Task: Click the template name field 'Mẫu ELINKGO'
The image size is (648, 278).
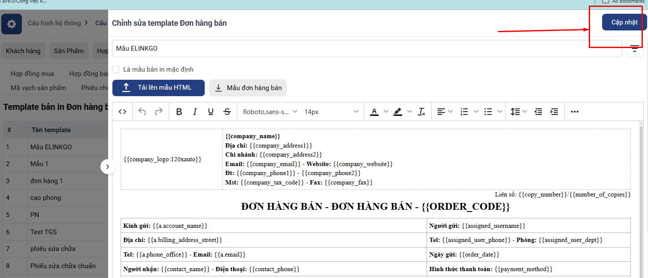Action: pos(366,48)
